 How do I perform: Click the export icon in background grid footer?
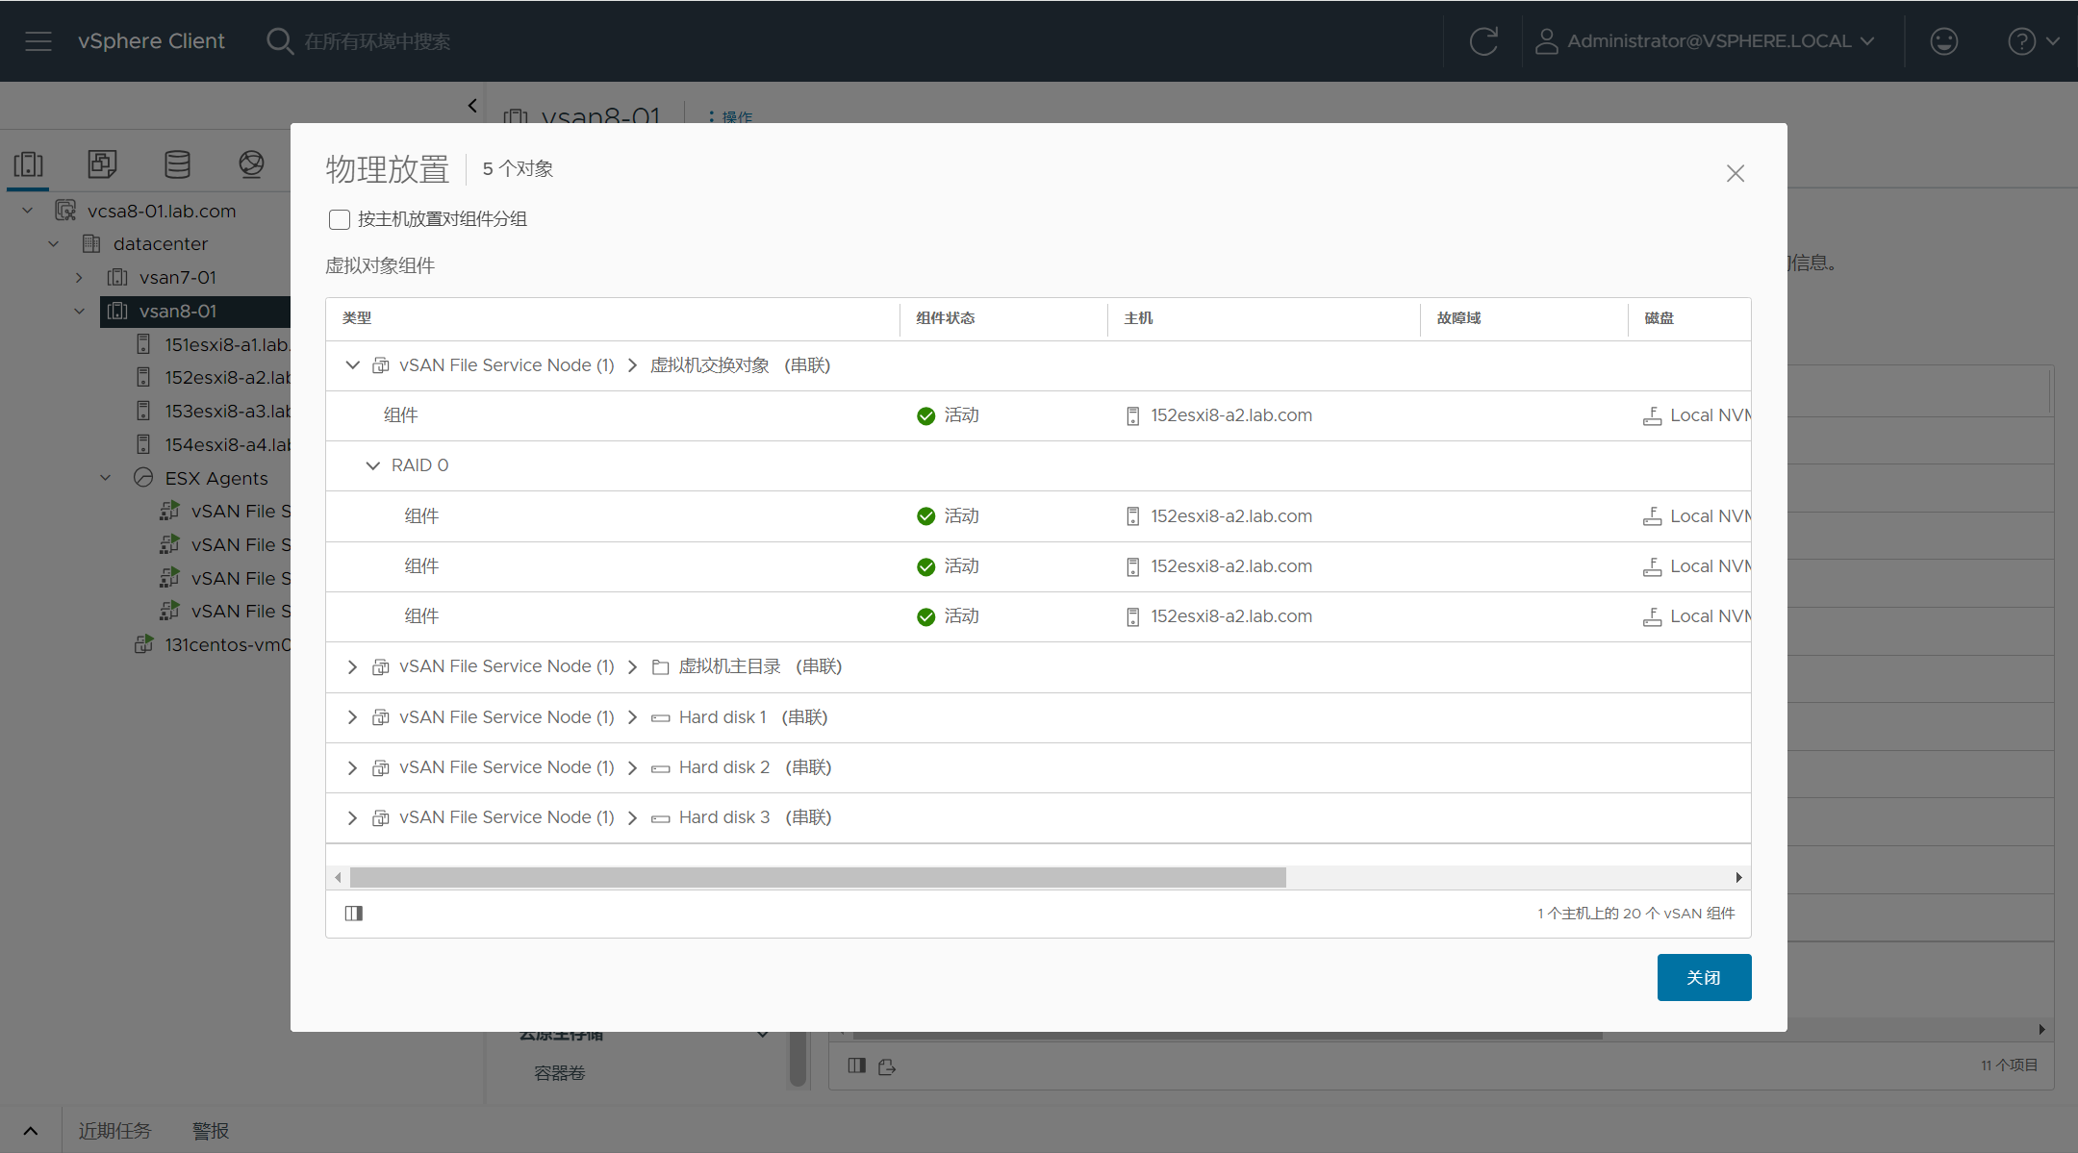(887, 1066)
